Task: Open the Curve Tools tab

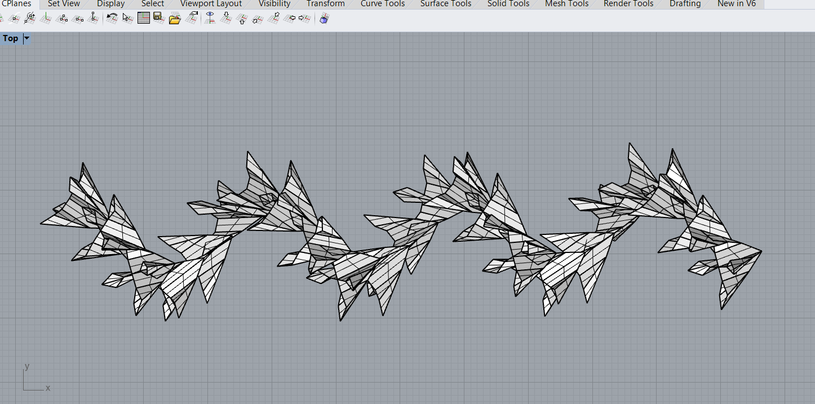Action: click(383, 4)
